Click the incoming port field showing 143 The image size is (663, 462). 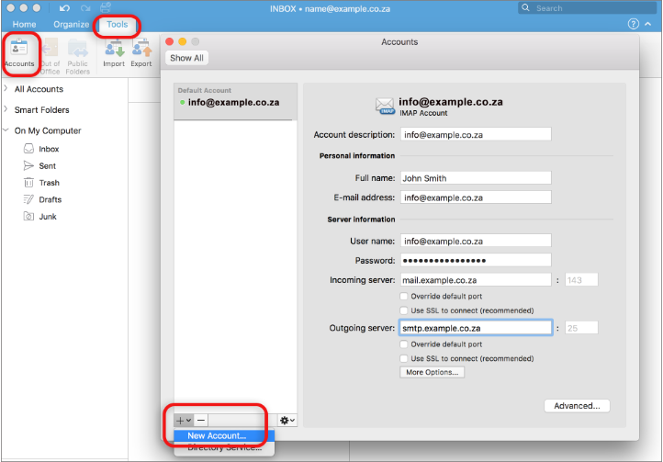(x=581, y=280)
